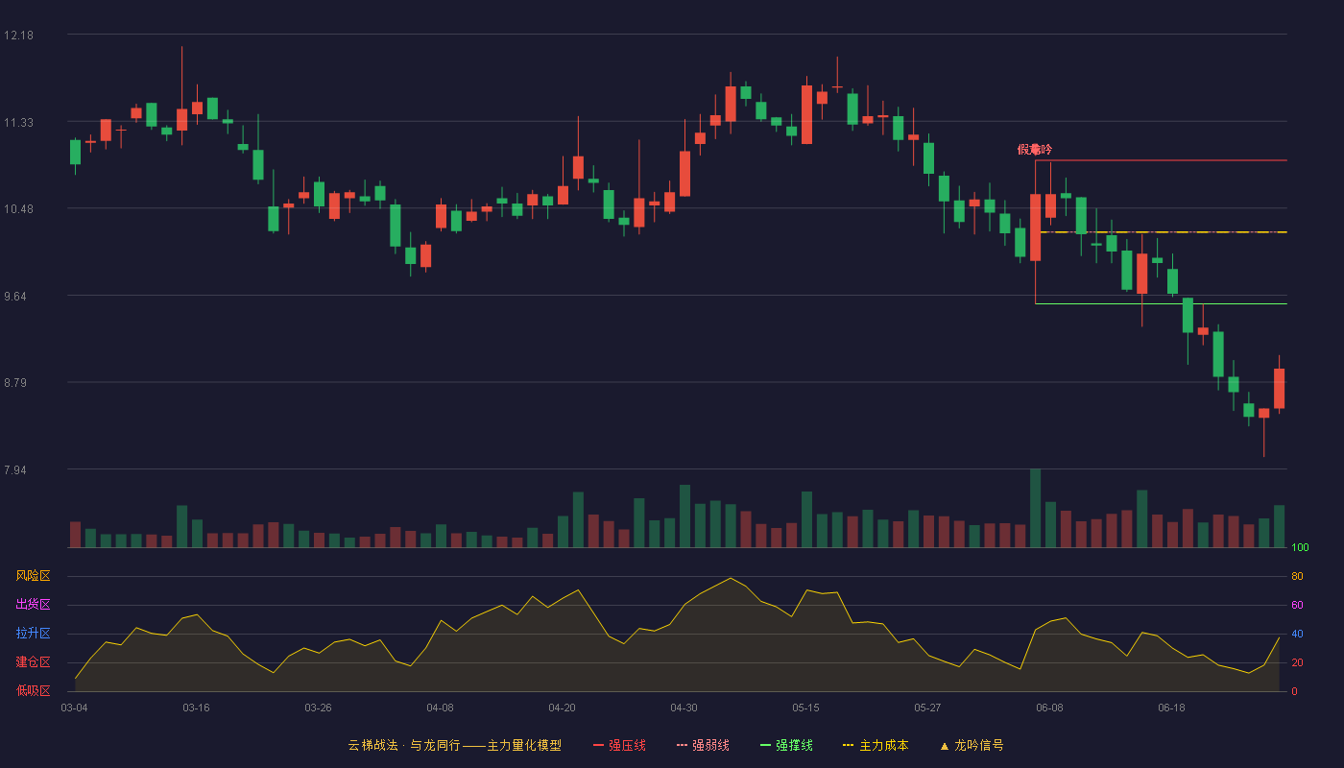Click the red 20 indicator scale value
1344x768 pixels.
1297,663
